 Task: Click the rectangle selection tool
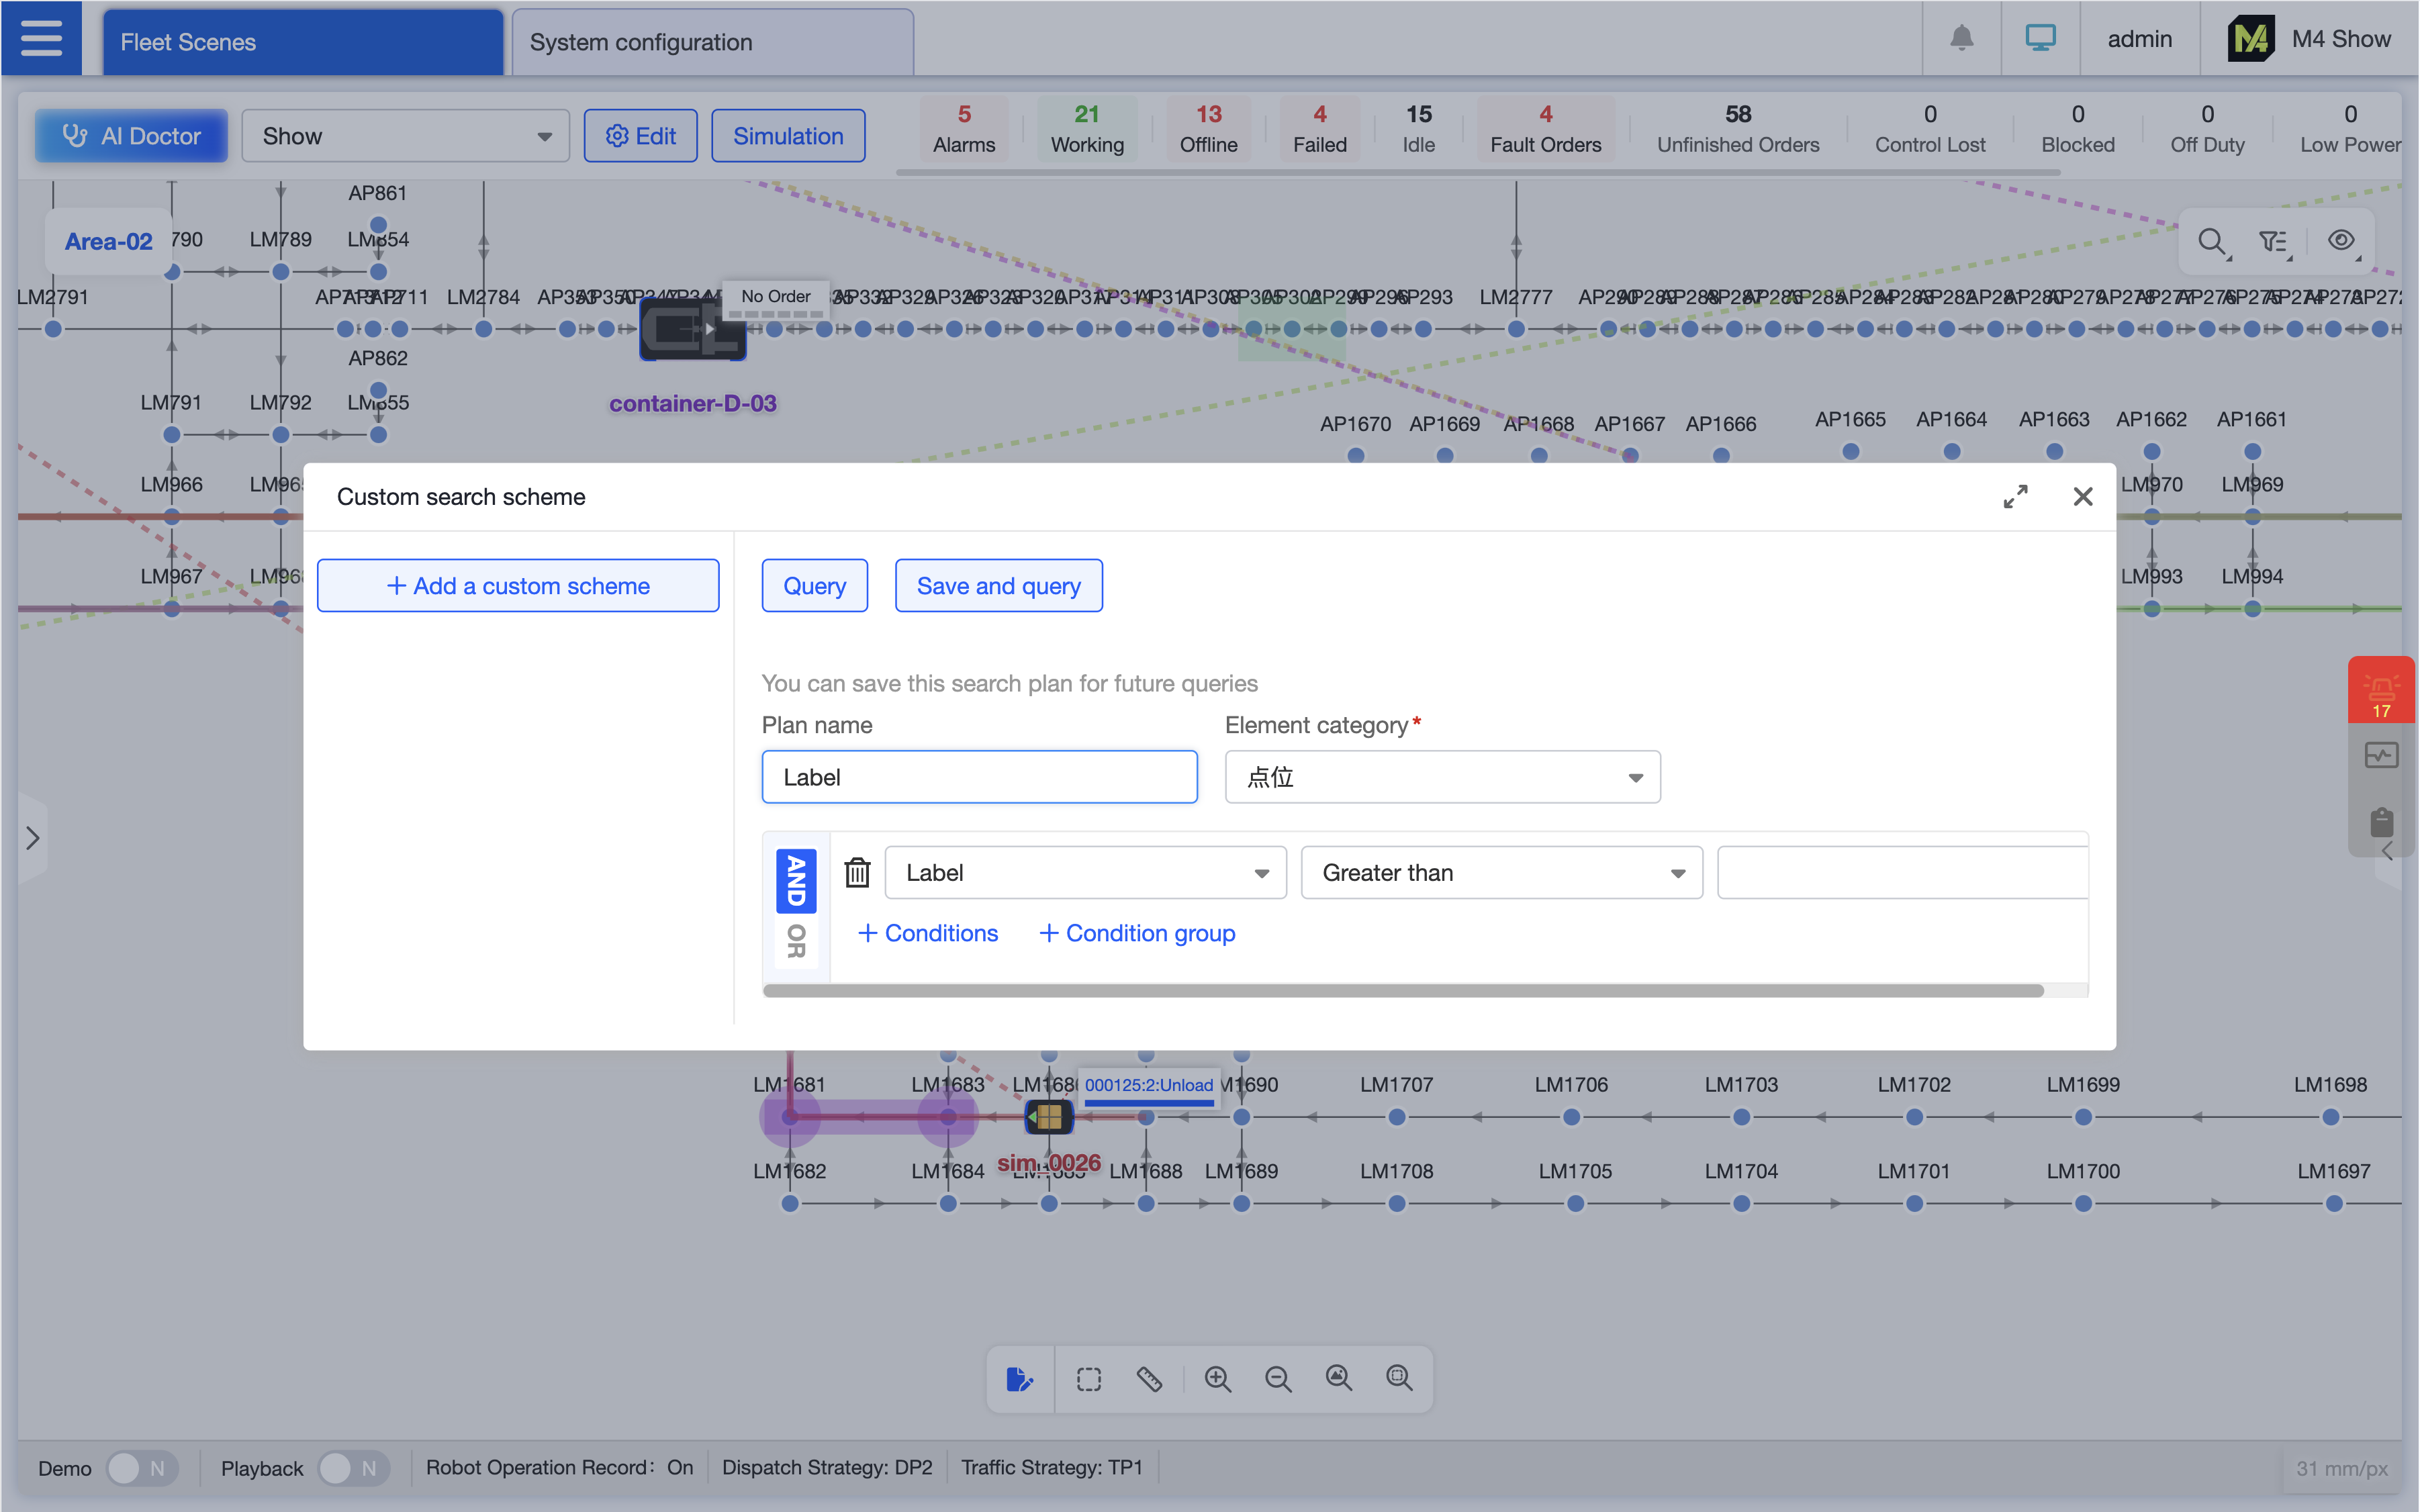(1089, 1379)
